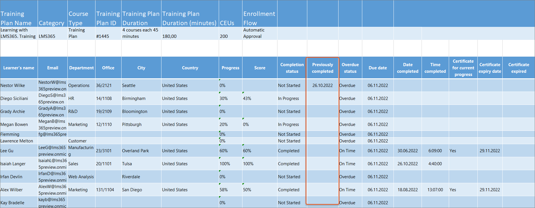Select the Learner's name header cell
This screenshot has height=208, width=535.
(19, 68)
